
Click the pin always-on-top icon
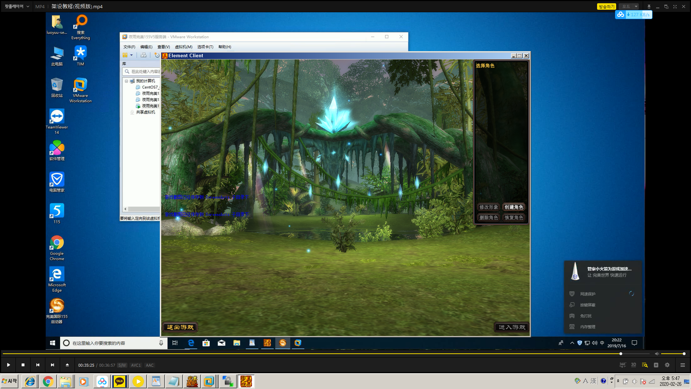(x=649, y=6)
